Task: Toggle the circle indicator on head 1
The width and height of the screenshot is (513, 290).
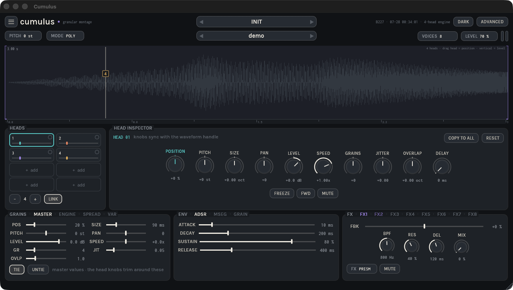Action: point(50,137)
